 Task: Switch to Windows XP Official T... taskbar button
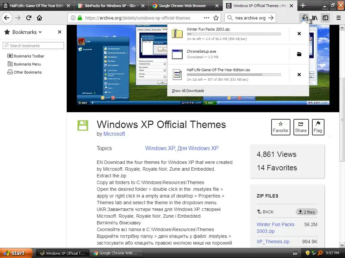(62, 253)
